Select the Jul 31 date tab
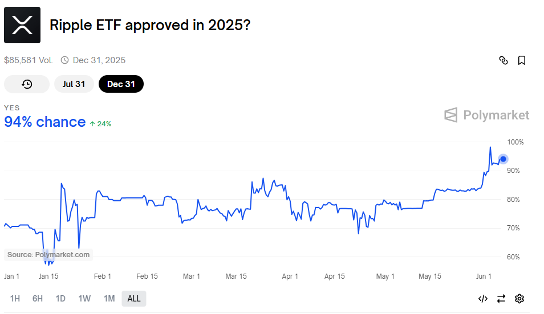544x314 pixels. pos(74,84)
